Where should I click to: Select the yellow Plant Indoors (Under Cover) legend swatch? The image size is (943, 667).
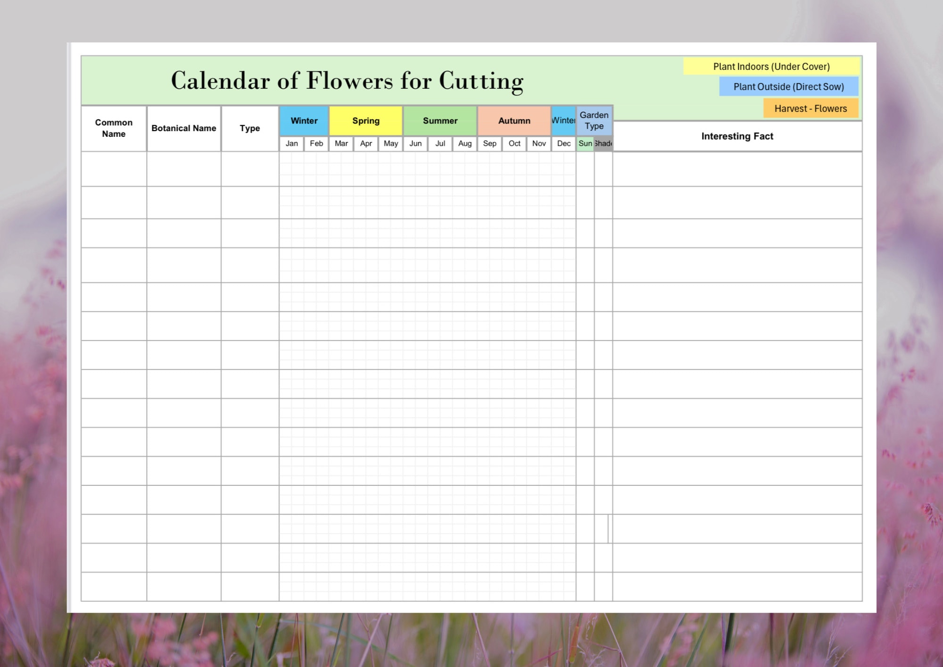pos(772,67)
